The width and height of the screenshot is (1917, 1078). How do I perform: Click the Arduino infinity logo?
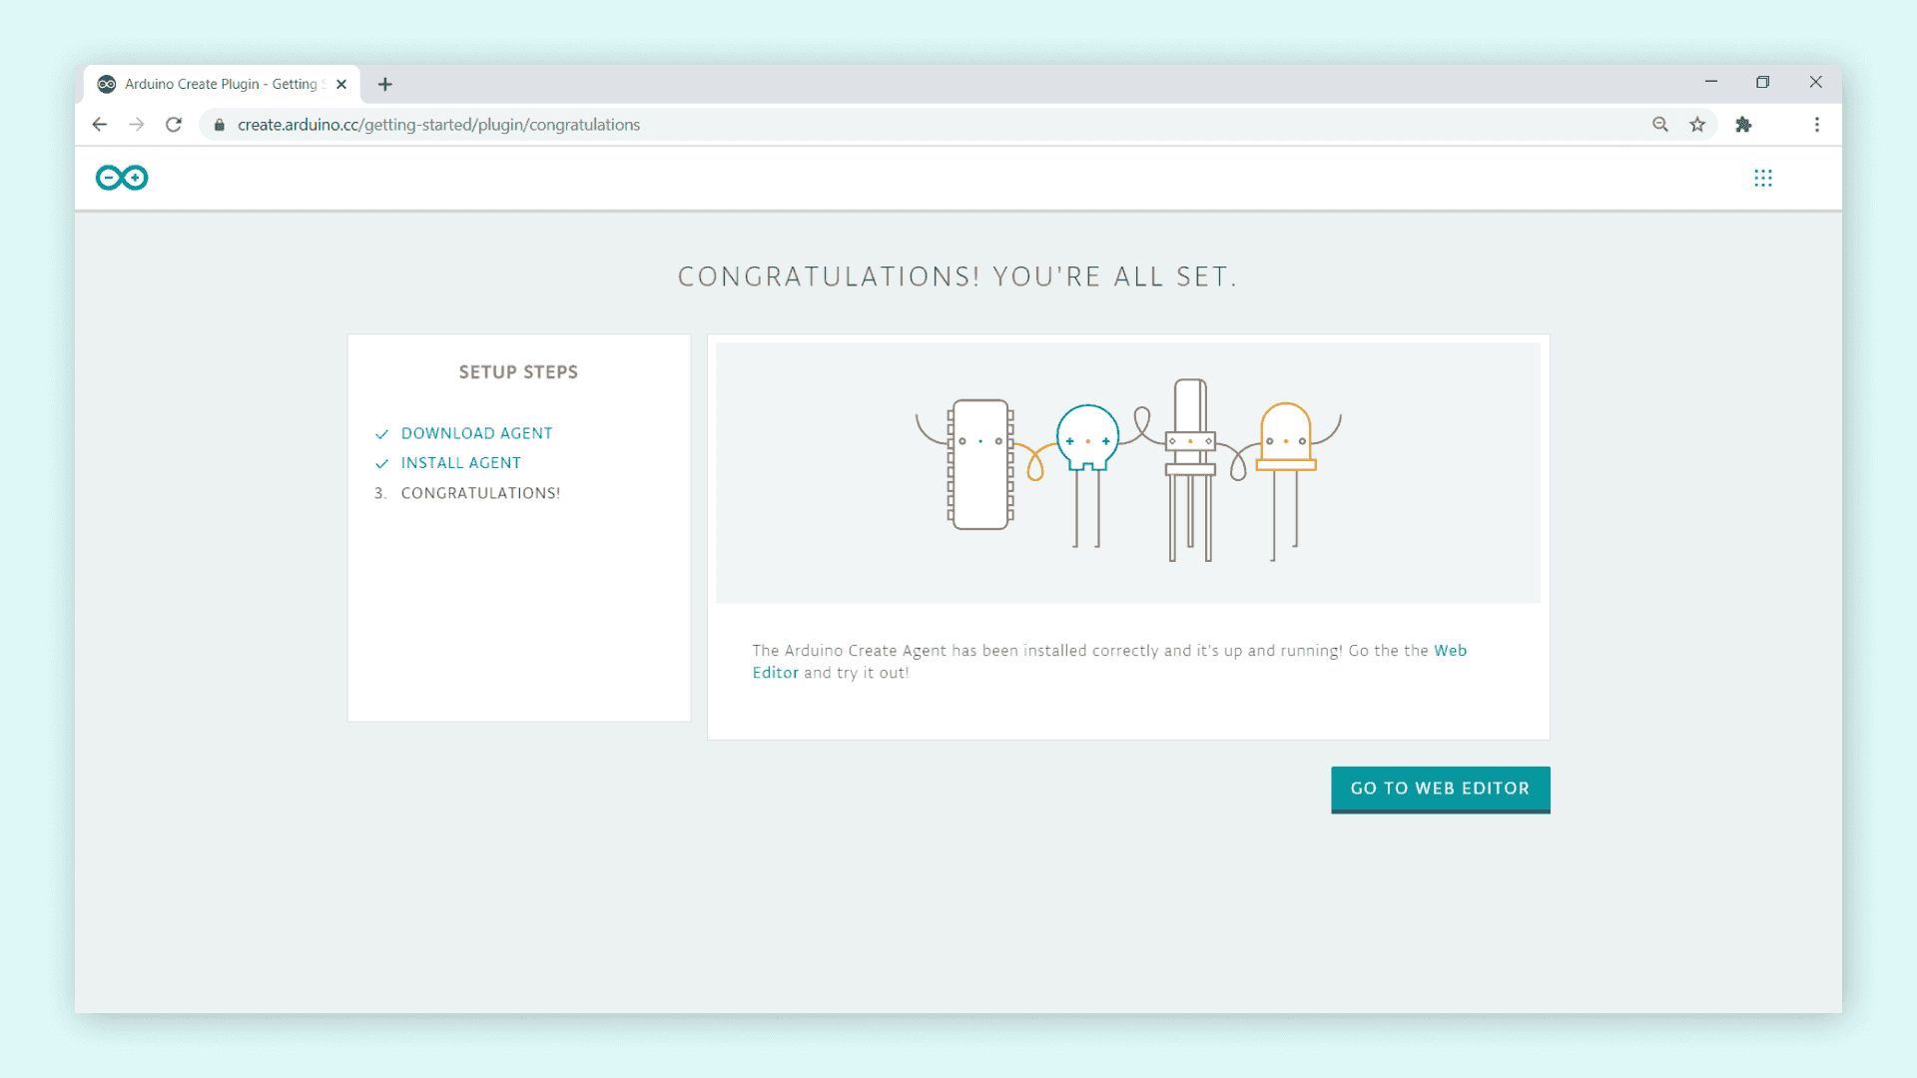pyautogui.click(x=122, y=178)
